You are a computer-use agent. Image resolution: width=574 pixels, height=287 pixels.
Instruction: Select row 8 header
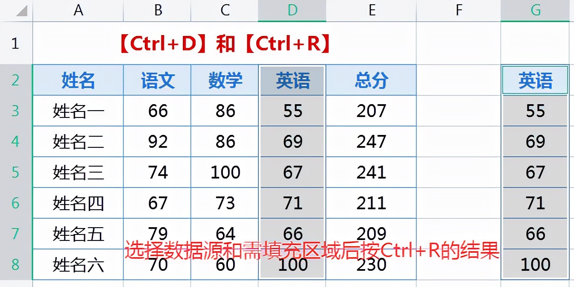coord(15,264)
